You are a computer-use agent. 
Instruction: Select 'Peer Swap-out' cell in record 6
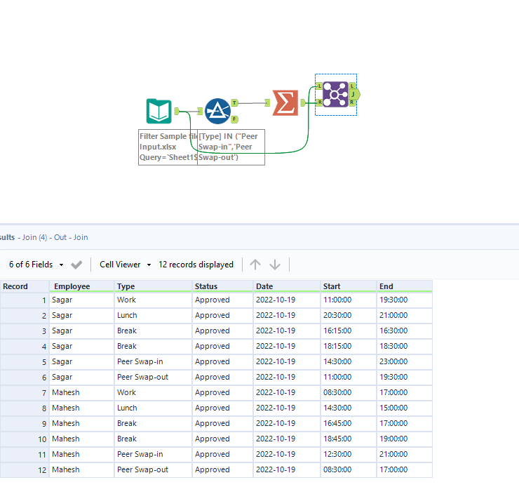pyautogui.click(x=154, y=377)
